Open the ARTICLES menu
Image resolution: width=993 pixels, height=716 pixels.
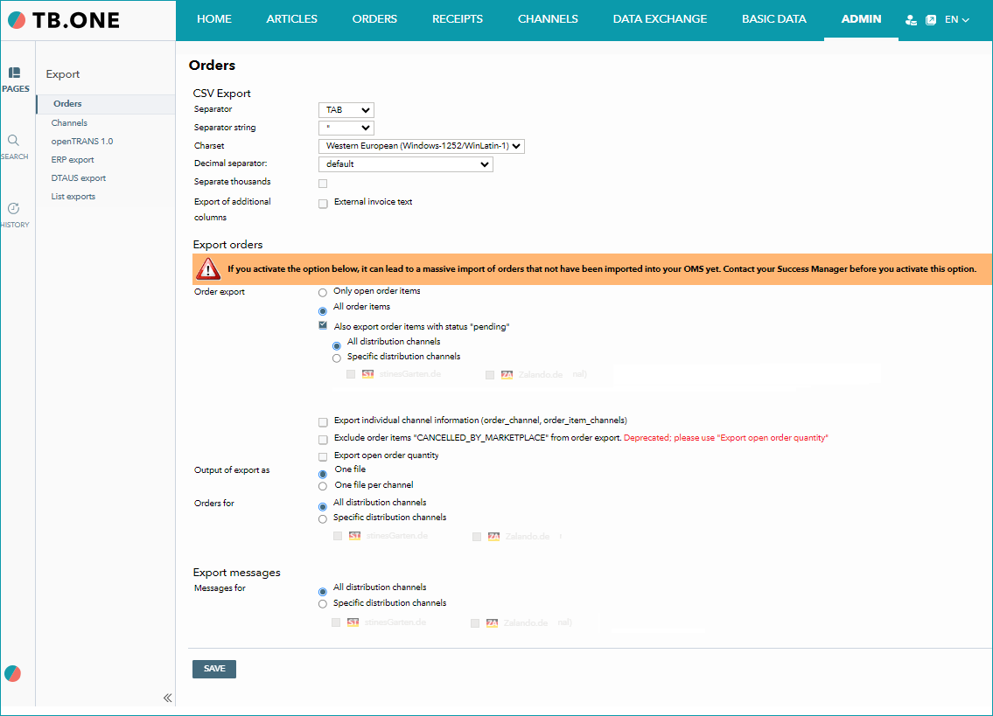pyautogui.click(x=291, y=19)
